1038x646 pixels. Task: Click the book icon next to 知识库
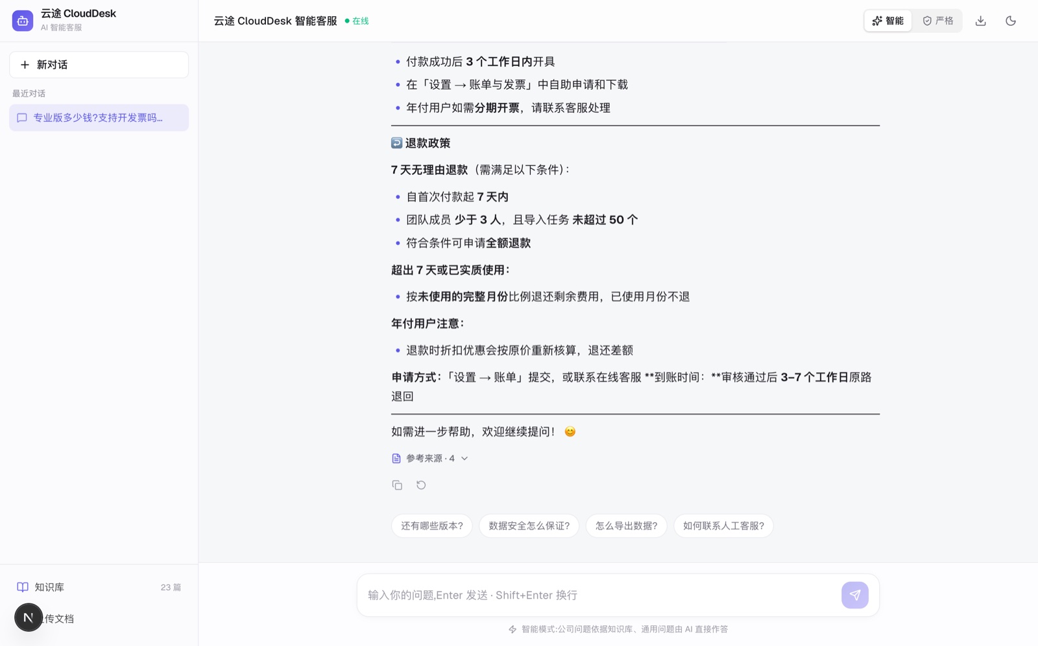coord(23,587)
